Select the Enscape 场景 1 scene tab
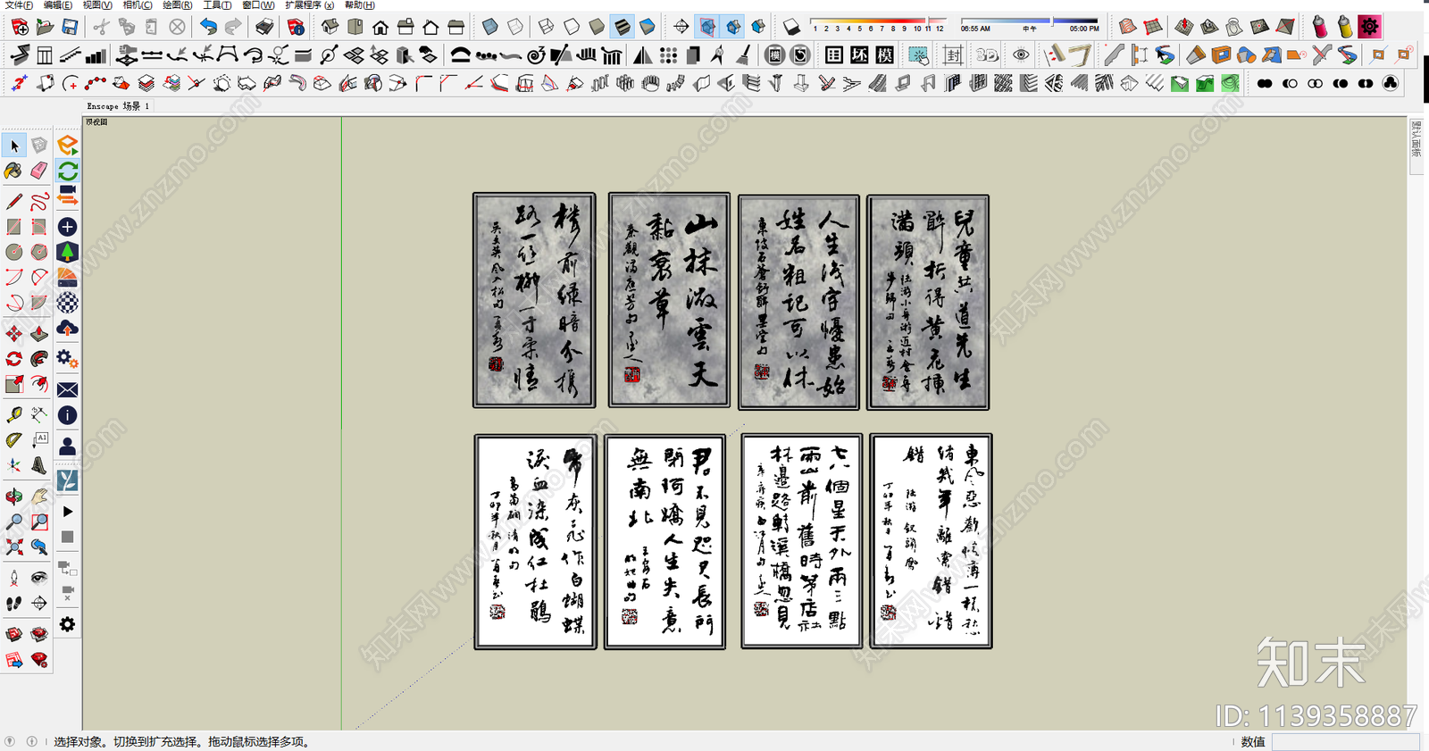Image resolution: width=1429 pixels, height=751 pixels. pos(118,106)
